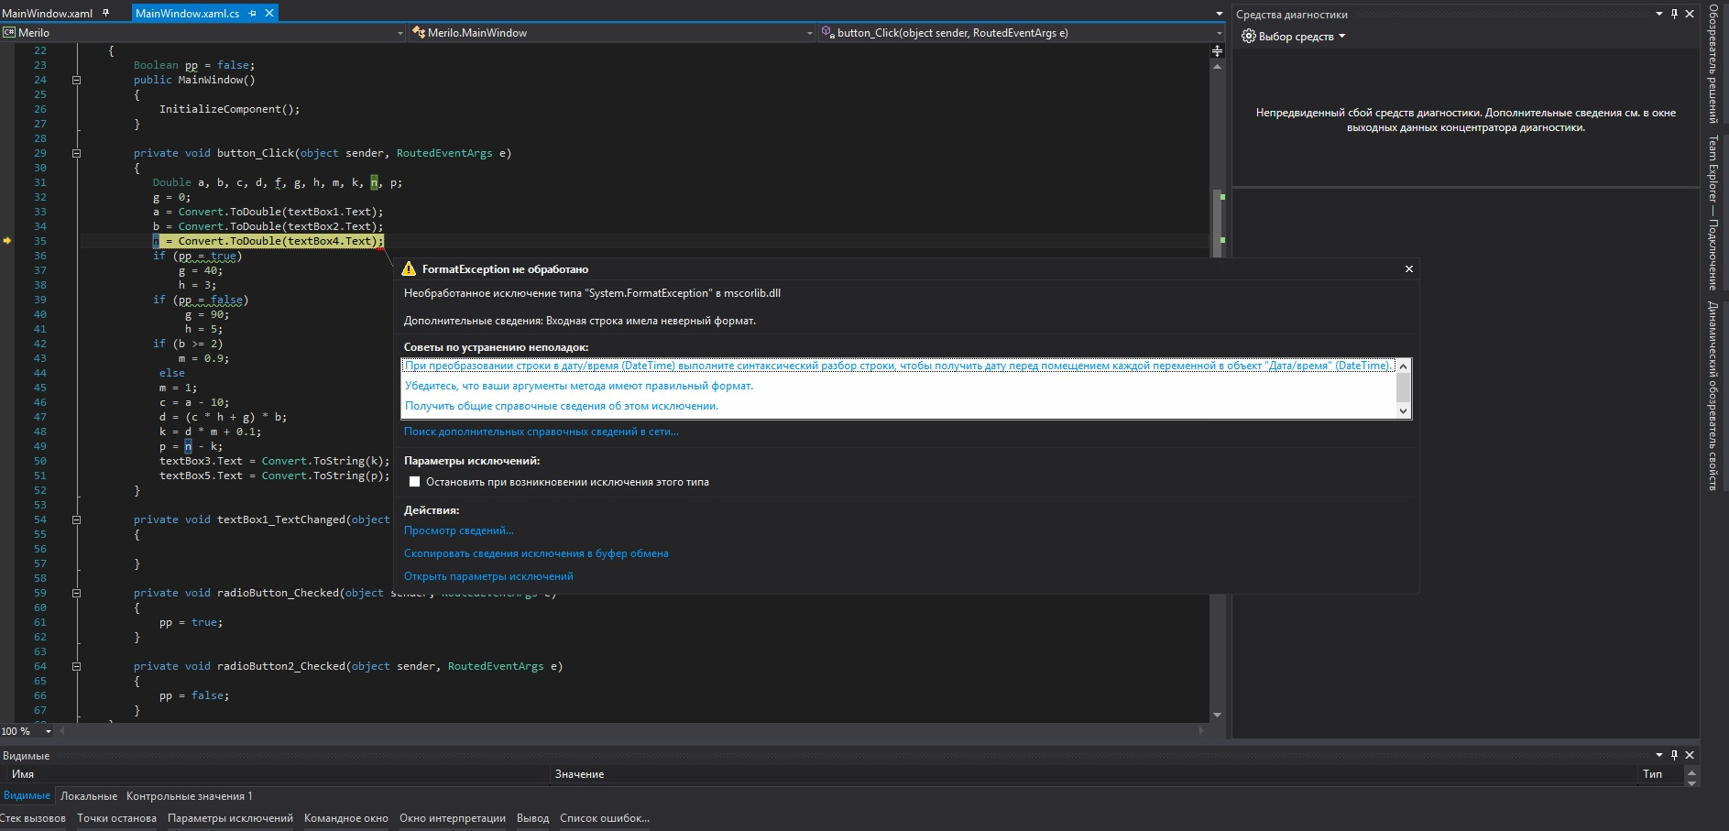Click the class icon next to Merilo.MainWindow

419,32
